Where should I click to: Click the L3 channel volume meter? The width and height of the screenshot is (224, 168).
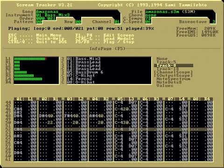click(21, 72)
